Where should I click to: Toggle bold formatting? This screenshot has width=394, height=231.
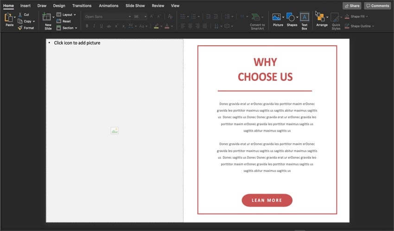(87, 26)
